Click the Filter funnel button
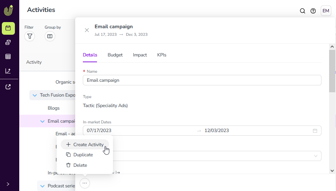The width and height of the screenshot is (336, 191). (30, 36)
